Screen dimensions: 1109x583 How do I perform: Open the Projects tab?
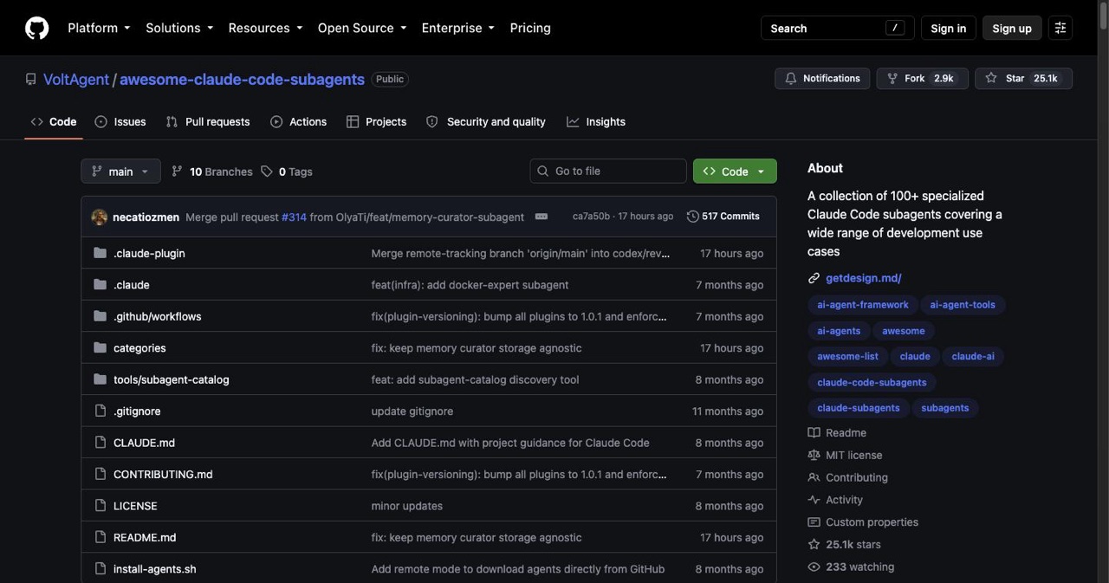[x=376, y=122]
